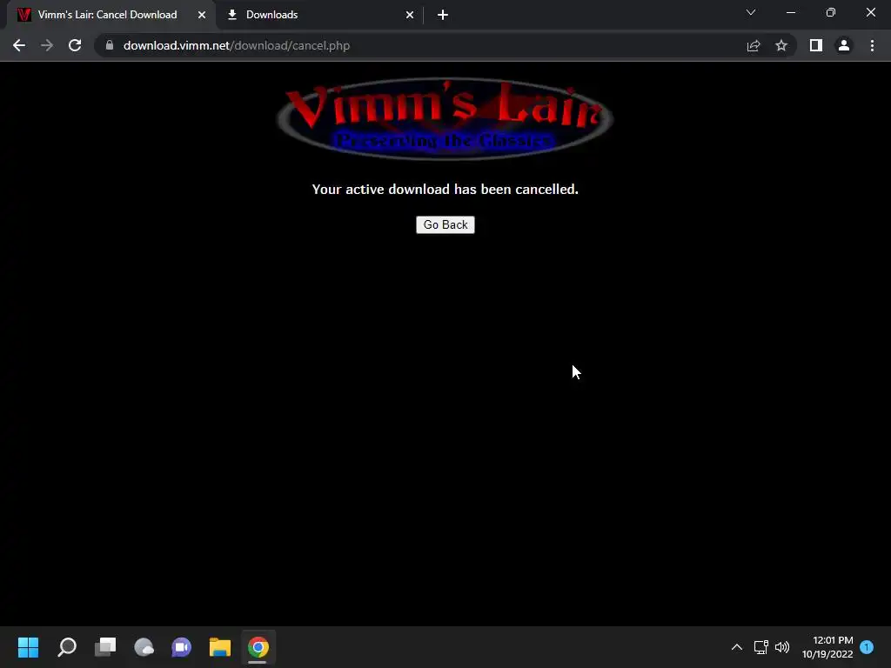
Task: Open Windows taskbar search
Action: pyautogui.click(x=67, y=647)
